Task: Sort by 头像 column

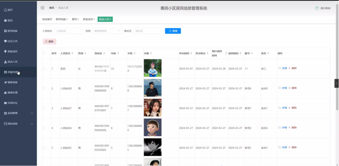Action: (x=151, y=53)
